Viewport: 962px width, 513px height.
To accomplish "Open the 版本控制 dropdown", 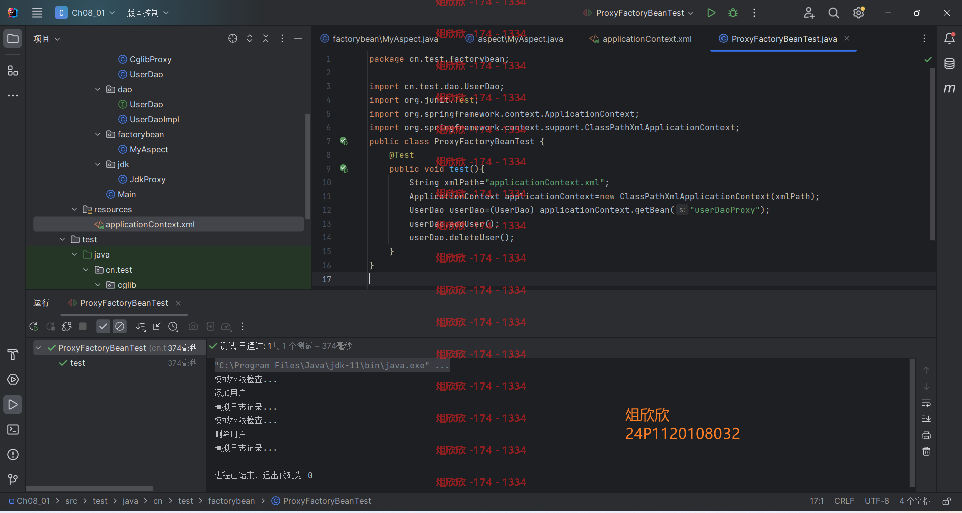I will pos(148,13).
